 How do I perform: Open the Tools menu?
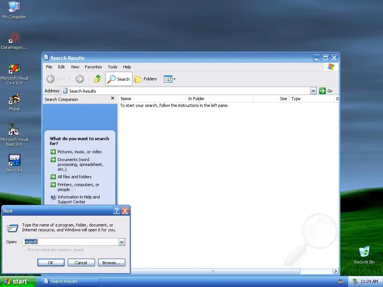pos(113,67)
